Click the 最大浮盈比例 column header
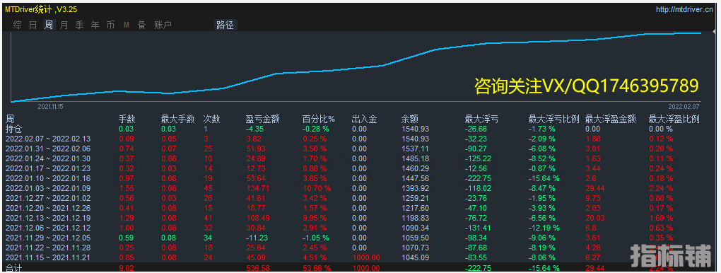Screen dimensions: 721x273 click(674, 120)
